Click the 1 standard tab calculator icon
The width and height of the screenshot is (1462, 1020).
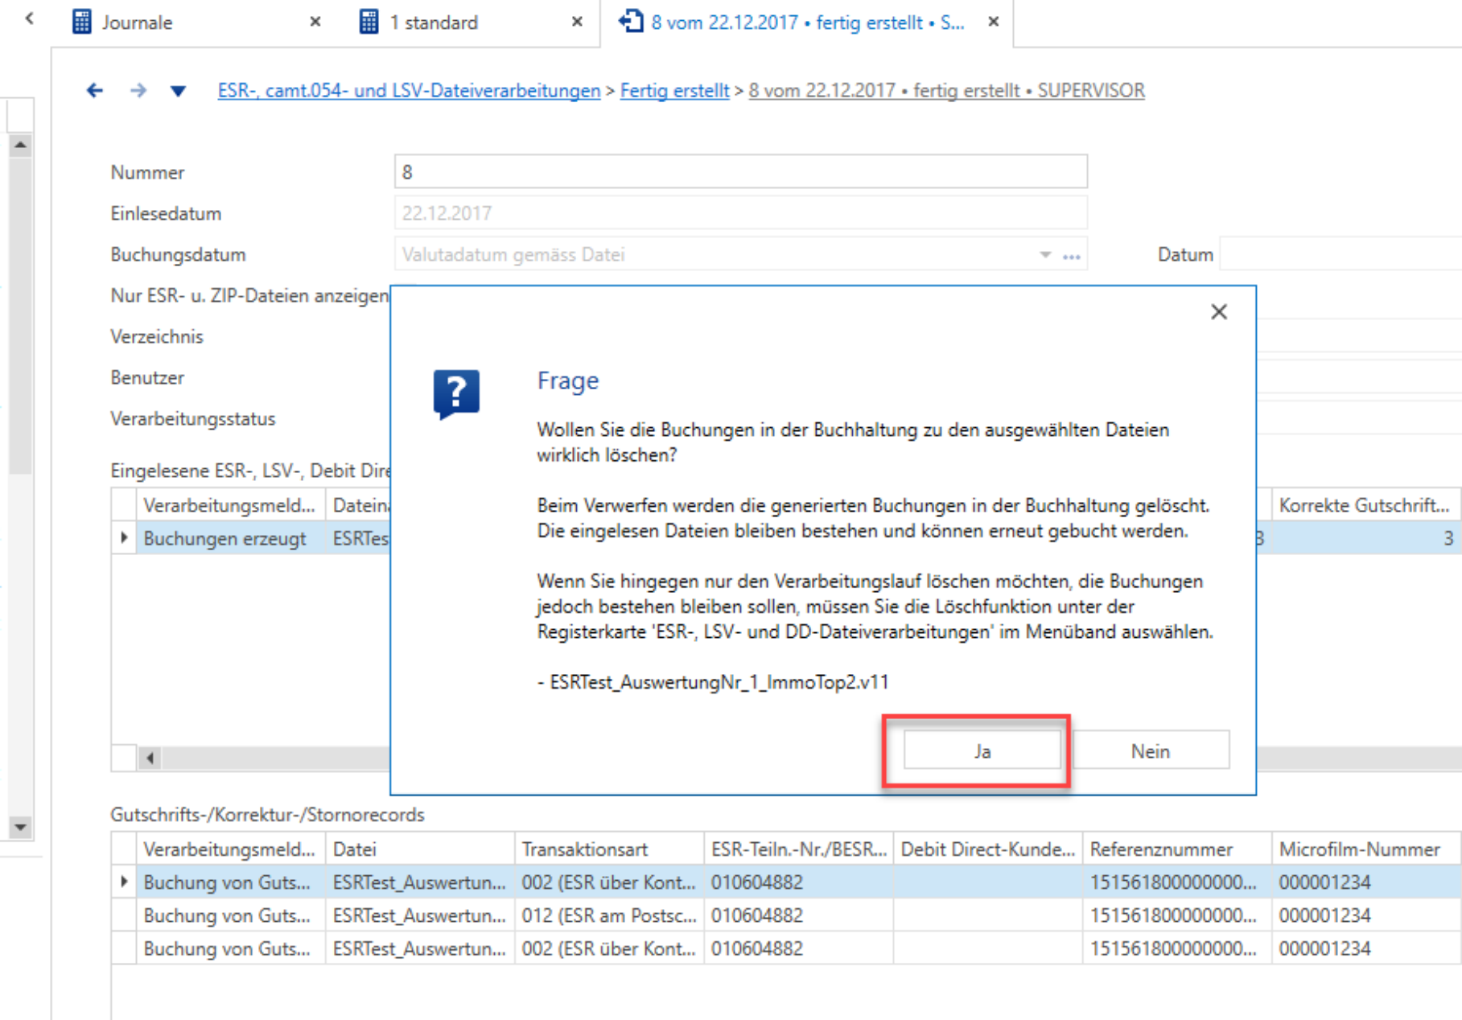(369, 22)
